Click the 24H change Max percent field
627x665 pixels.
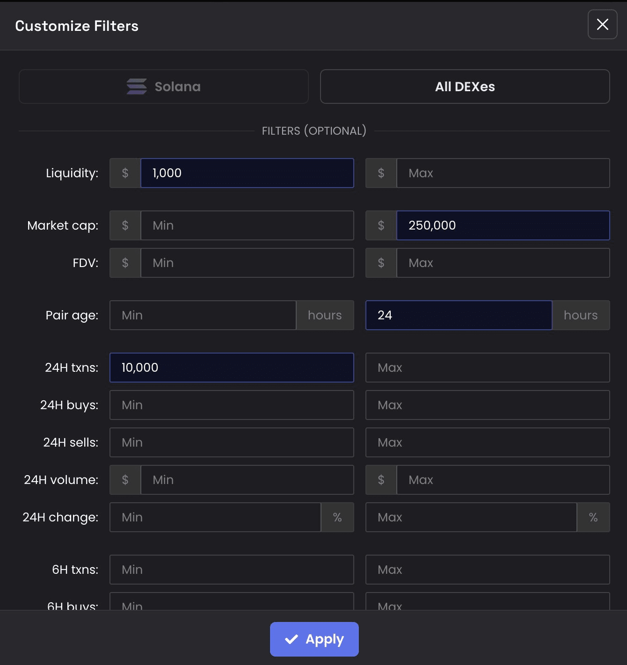(471, 517)
